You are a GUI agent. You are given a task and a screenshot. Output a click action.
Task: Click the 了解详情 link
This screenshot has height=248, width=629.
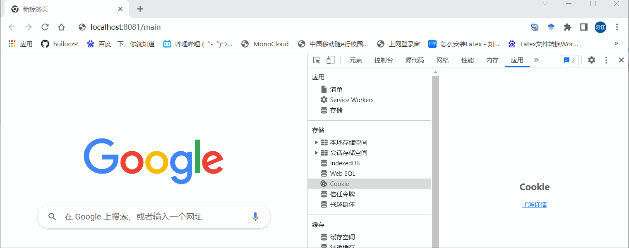coord(534,204)
